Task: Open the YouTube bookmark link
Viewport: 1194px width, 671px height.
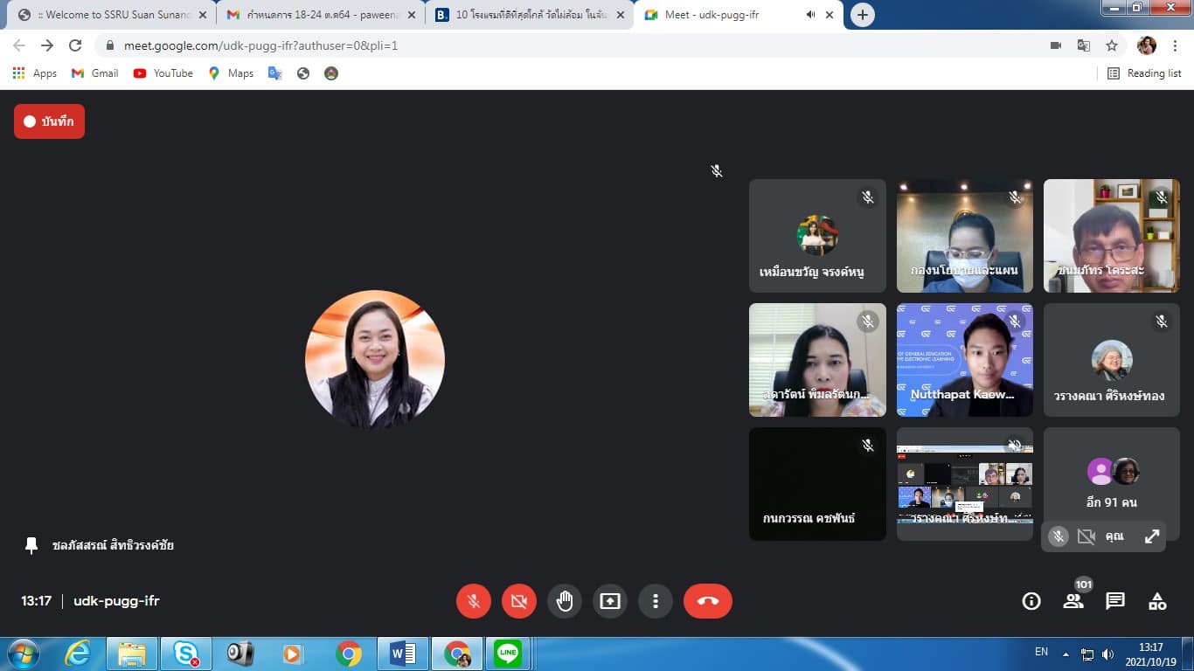Action: pos(163,73)
